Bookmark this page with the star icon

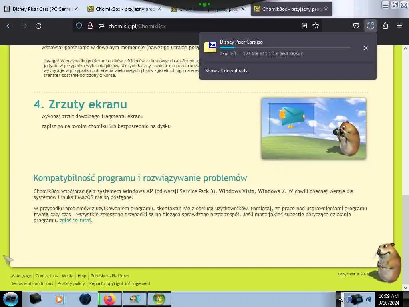[316, 26]
